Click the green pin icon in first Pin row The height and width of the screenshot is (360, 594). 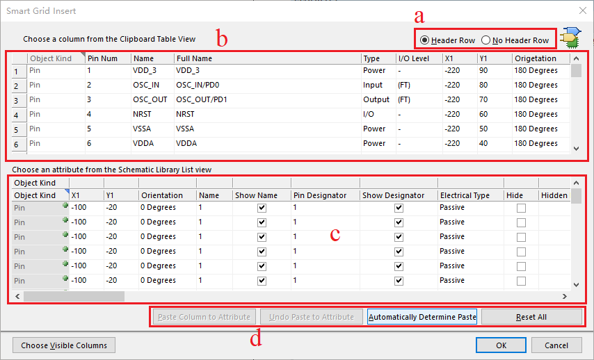pos(65,207)
